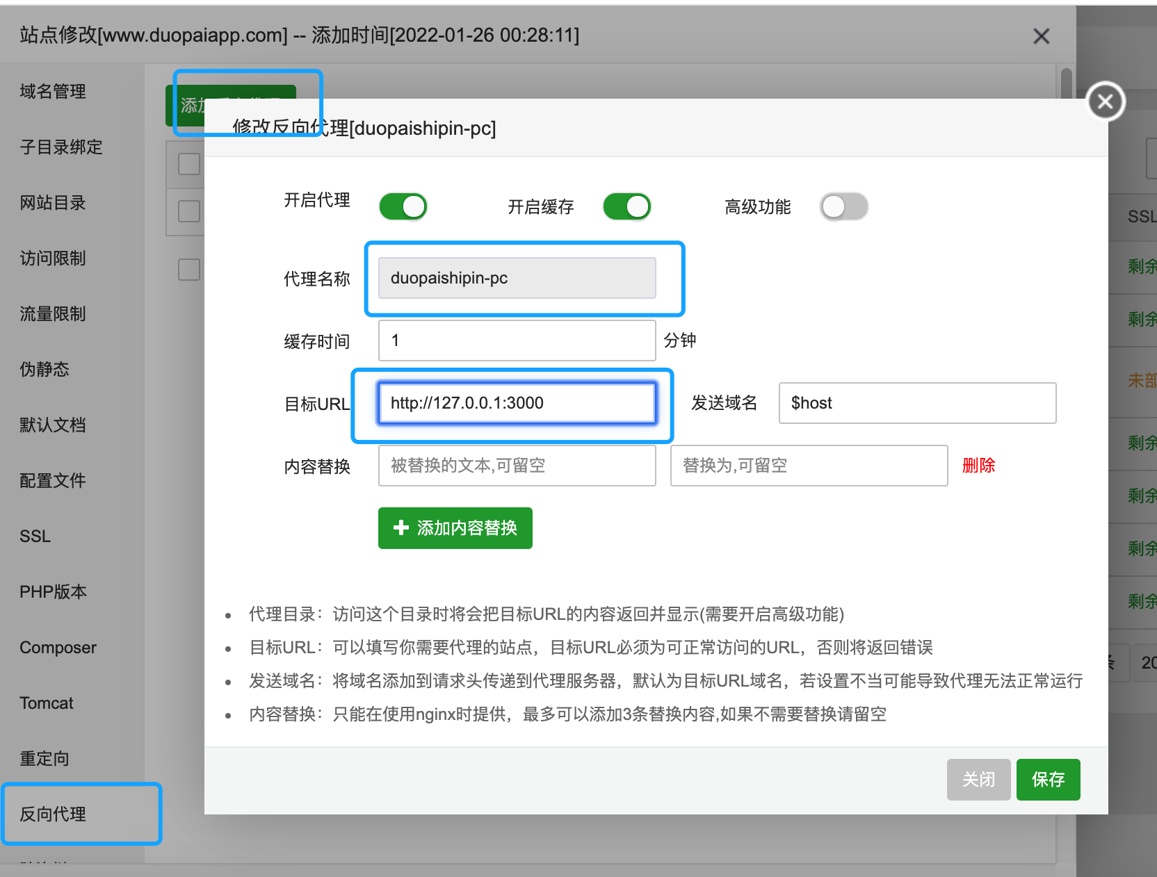Viewport: 1157px width, 877px height.
Task: Click the X icon in the title bar
Action: 1041,35
